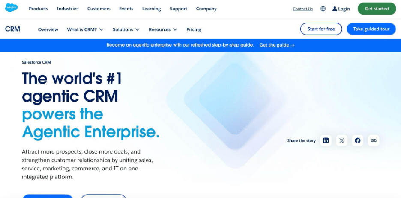The width and height of the screenshot is (401, 198).
Task: Click the Salesforce CRM breadcrumb text
Action: (36, 62)
